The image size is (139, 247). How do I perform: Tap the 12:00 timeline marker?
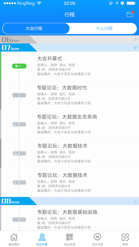[19, 183]
